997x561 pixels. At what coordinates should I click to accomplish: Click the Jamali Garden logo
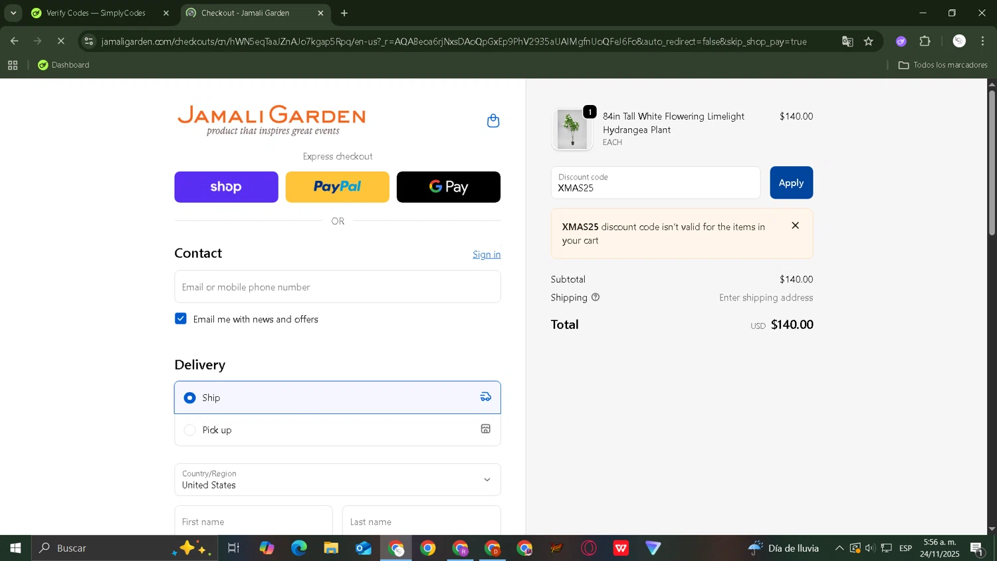(271, 120)
